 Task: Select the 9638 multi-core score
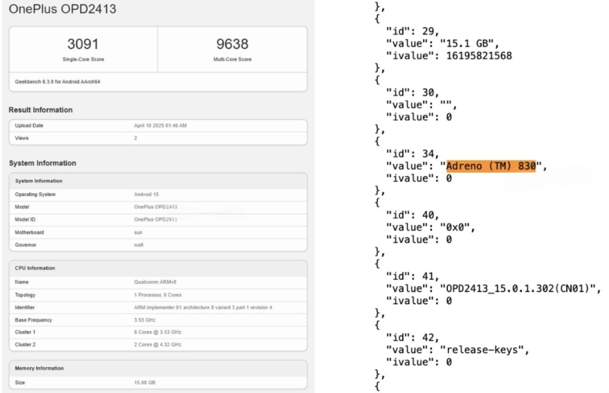point(232,44)
